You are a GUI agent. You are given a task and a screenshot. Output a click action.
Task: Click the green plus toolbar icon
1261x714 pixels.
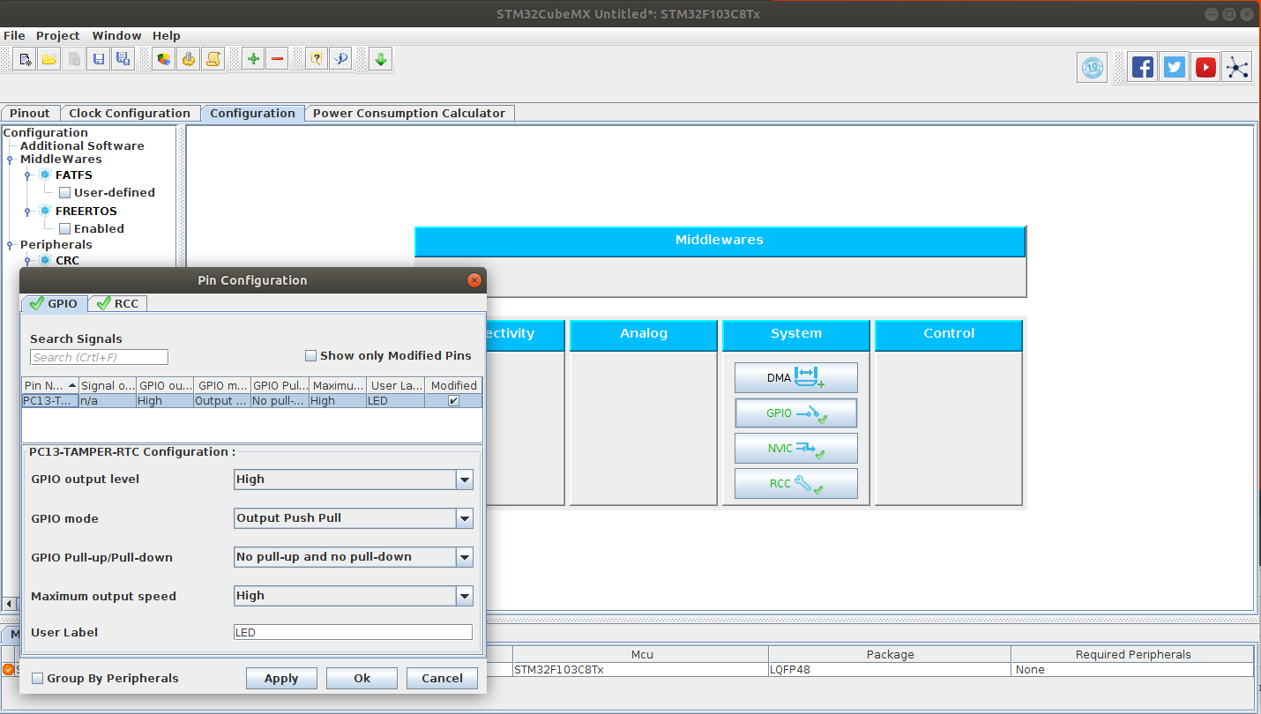(x=253, y=60)
